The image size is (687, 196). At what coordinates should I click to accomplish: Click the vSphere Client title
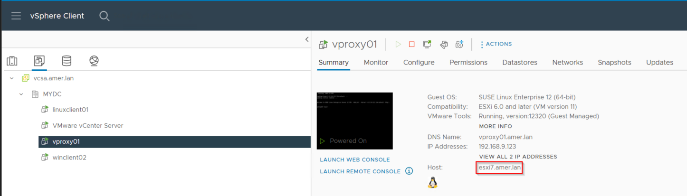57,16
